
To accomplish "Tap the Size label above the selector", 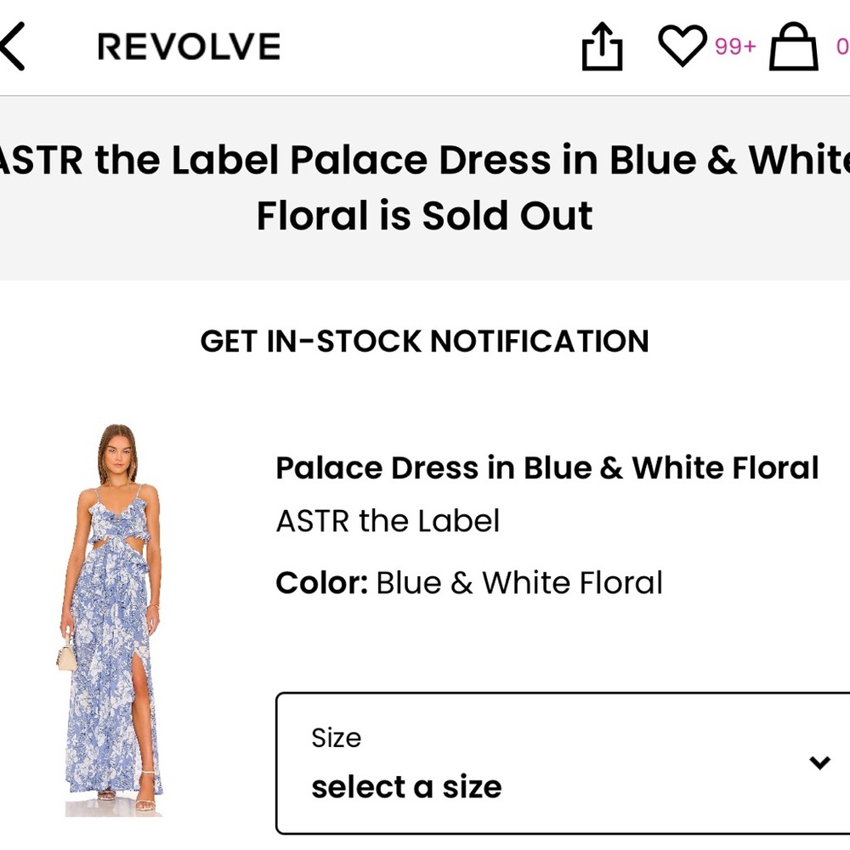I will (x=337, y=738).
